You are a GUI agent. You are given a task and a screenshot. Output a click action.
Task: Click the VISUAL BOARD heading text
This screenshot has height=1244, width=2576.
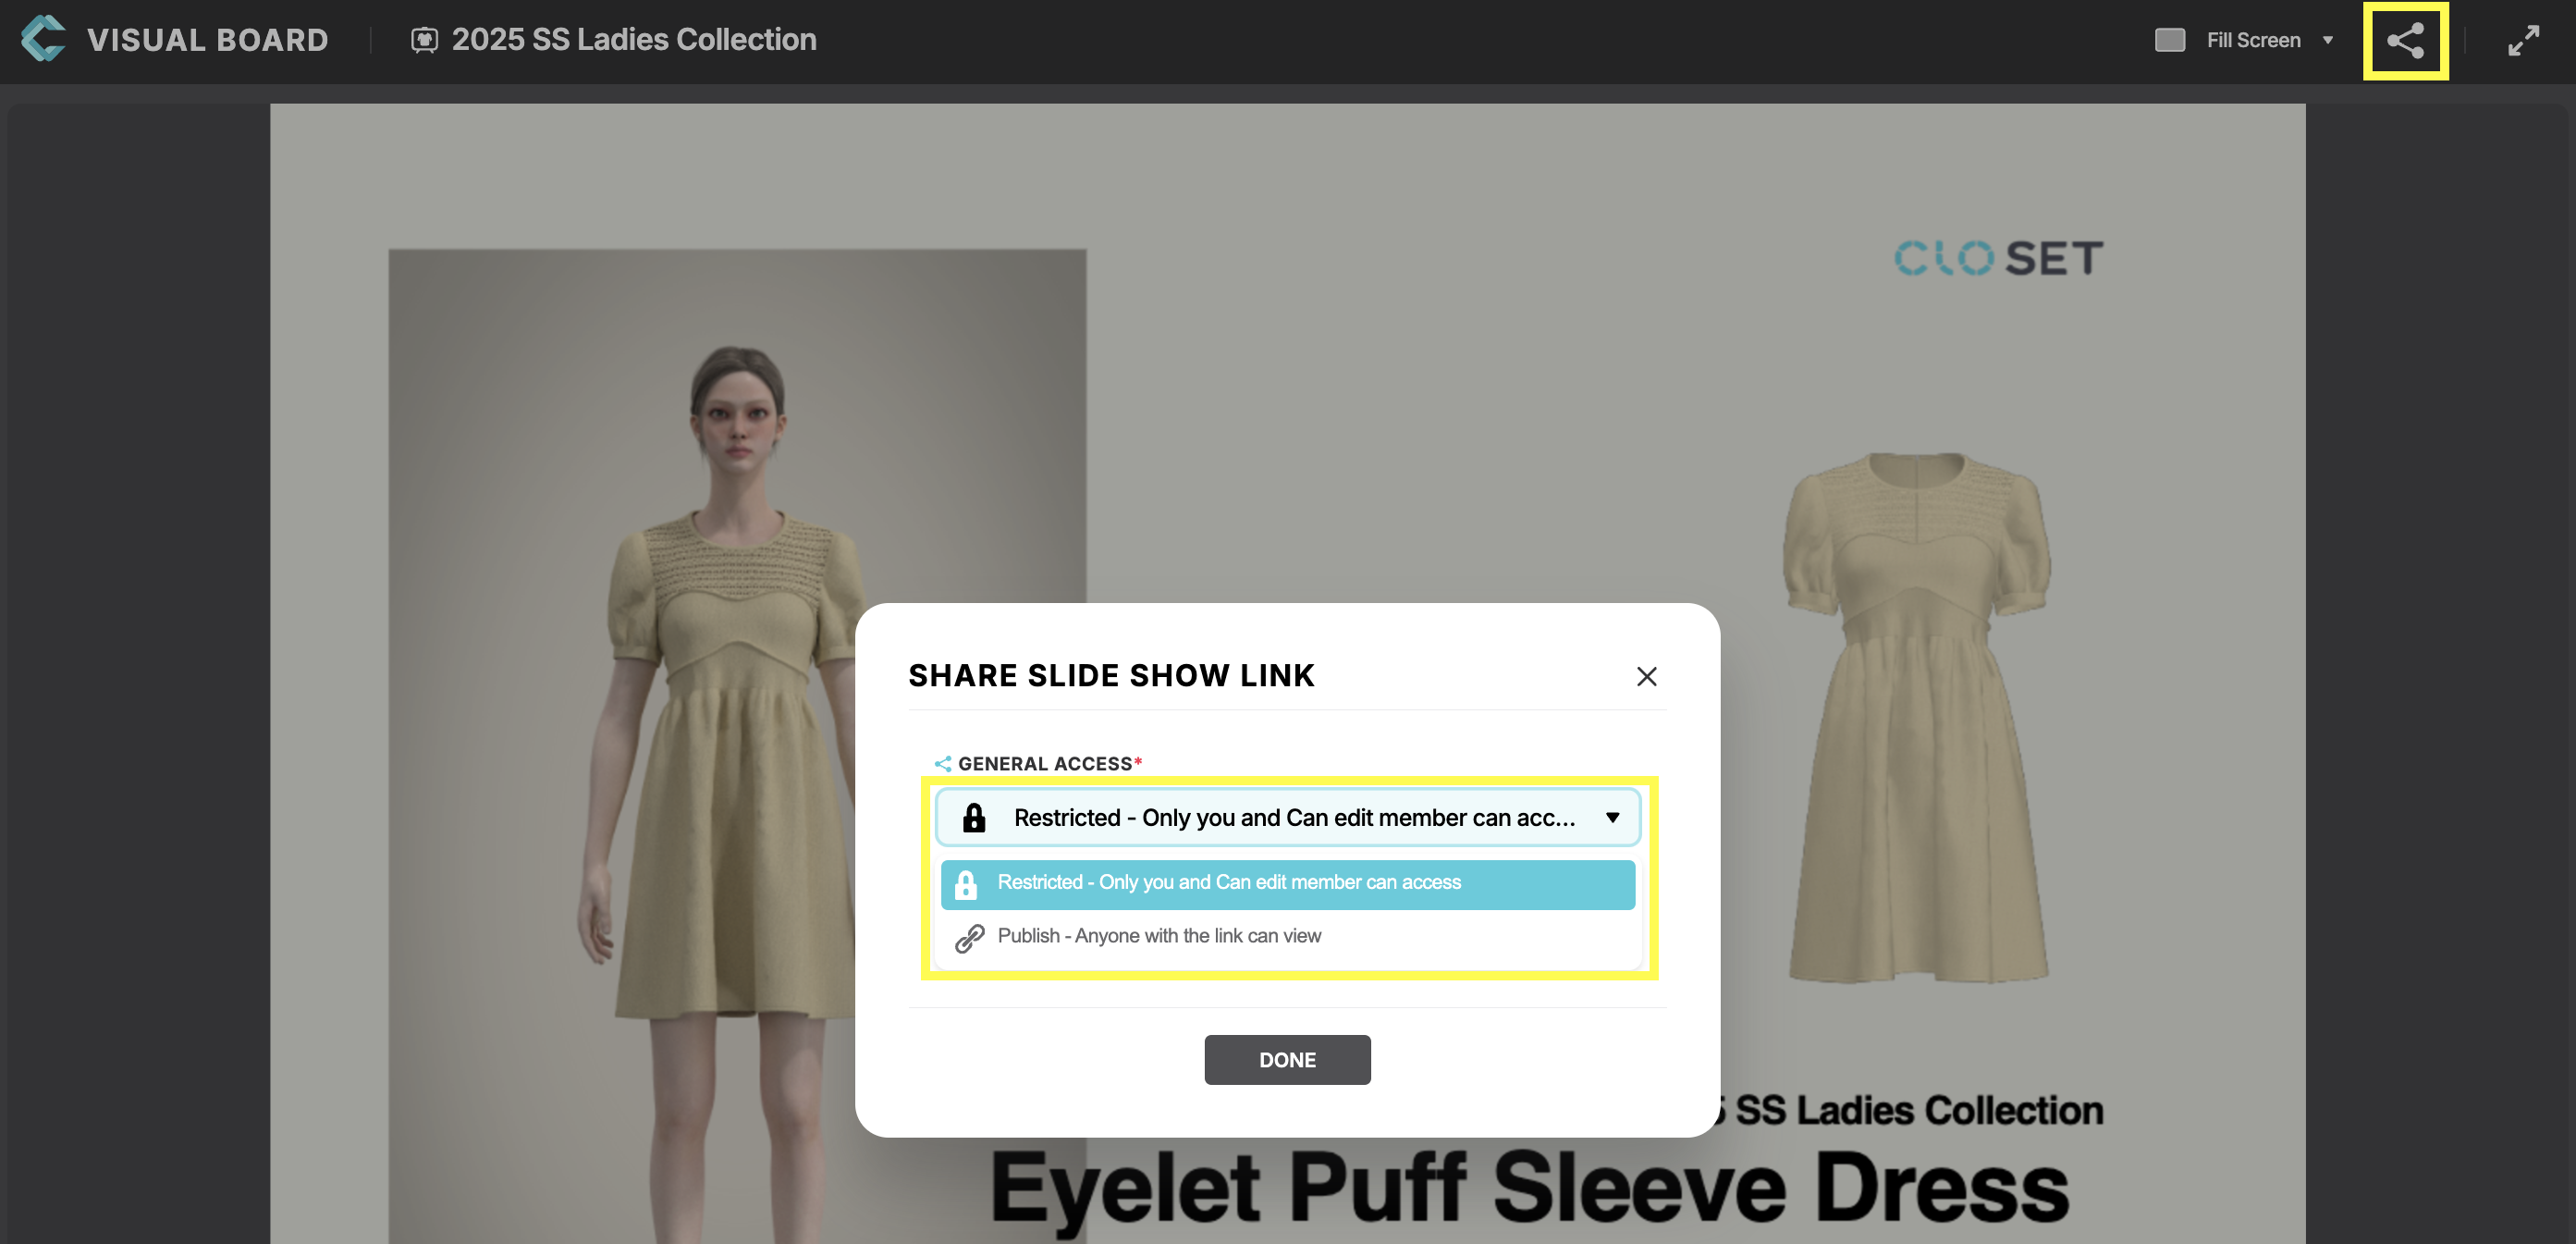(x=207, y=40)
